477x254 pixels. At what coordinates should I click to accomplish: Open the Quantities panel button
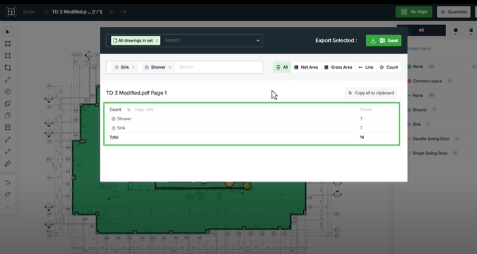pos(453,12)
